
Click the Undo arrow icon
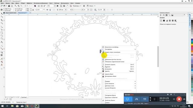click(25, 6)
